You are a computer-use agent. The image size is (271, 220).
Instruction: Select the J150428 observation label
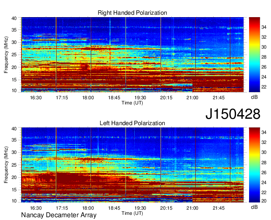pyautogui.click(x=233, y=114)
